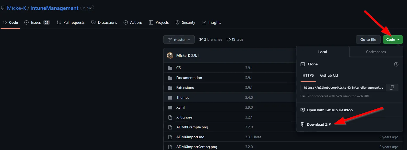The width and height of the screenshot is (407, 150).
Task: Click the Security shield icon
Action: pos(178,22)
